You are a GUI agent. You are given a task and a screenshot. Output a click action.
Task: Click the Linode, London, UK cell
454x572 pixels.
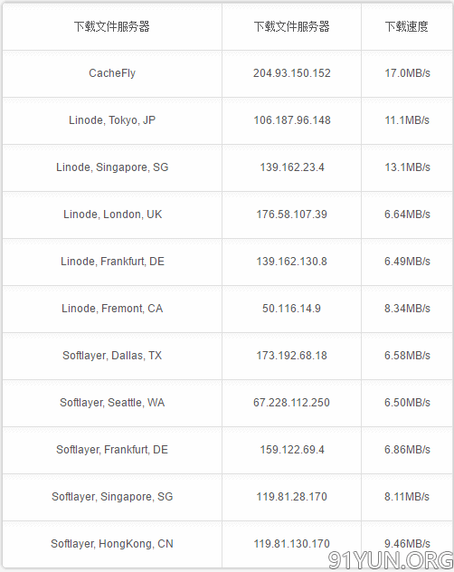click(x=112, y=214)
